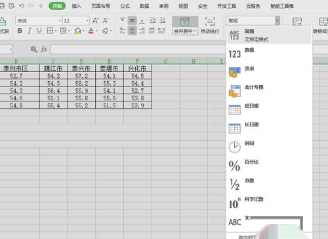328x239 pixels.
Task: Expand the merge and center dropdown arrow
Action: point(194,31)
